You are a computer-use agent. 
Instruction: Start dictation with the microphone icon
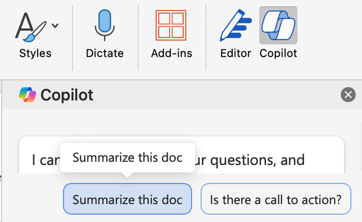(x=104, y=25)
